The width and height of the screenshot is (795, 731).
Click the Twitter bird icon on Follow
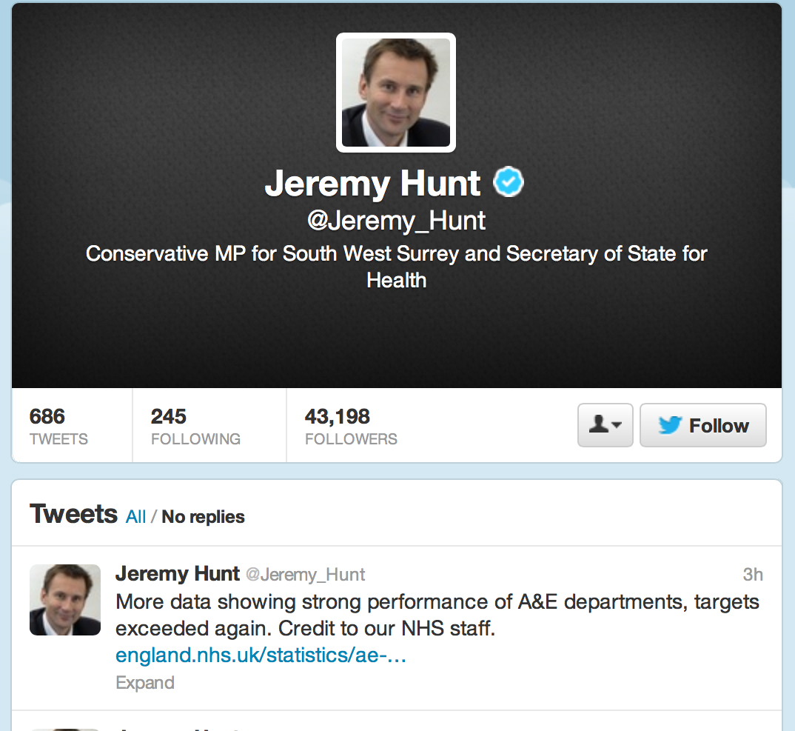(x=669, y=425)
